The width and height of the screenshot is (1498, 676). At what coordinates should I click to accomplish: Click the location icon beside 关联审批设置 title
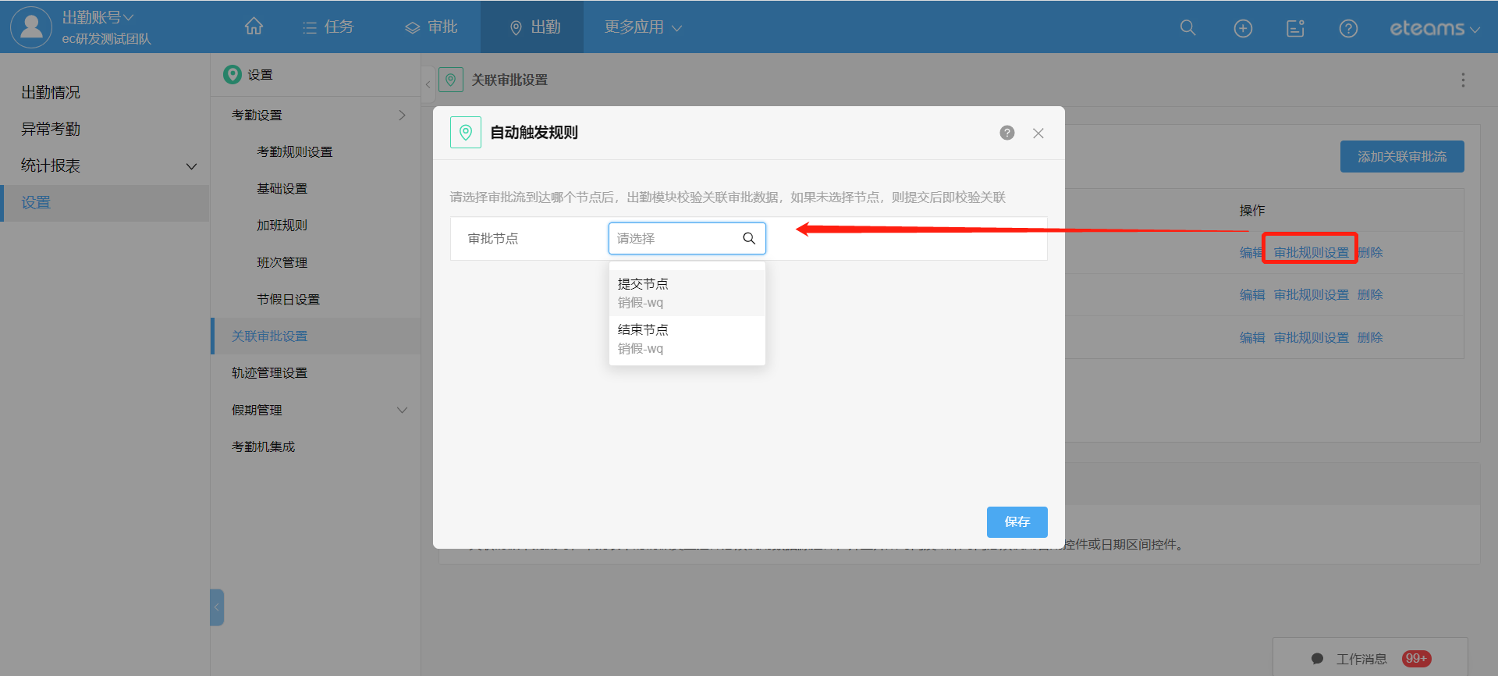click(450, 80)
